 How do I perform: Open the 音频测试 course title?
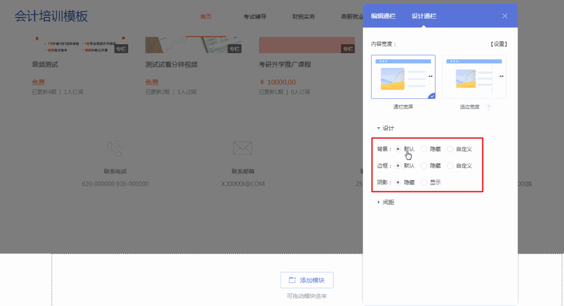(x=45, y=65)
